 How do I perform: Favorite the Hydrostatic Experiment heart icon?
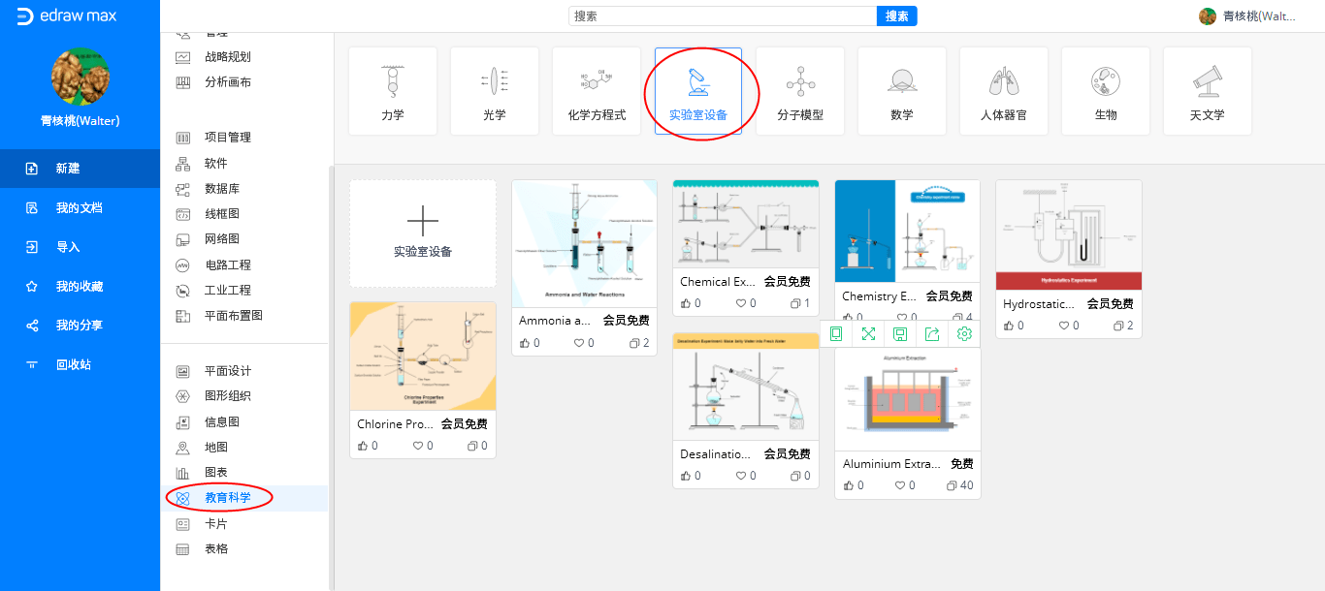coord(1064,326)
